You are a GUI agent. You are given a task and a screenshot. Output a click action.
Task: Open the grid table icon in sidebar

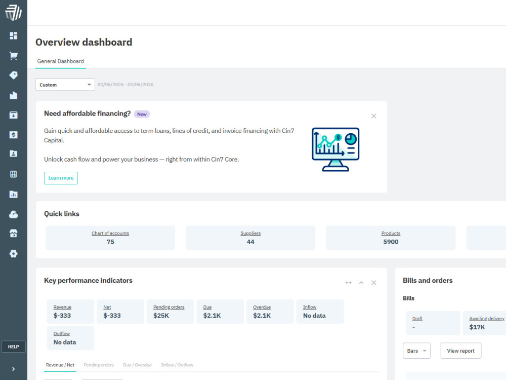[x=13, y=174]
